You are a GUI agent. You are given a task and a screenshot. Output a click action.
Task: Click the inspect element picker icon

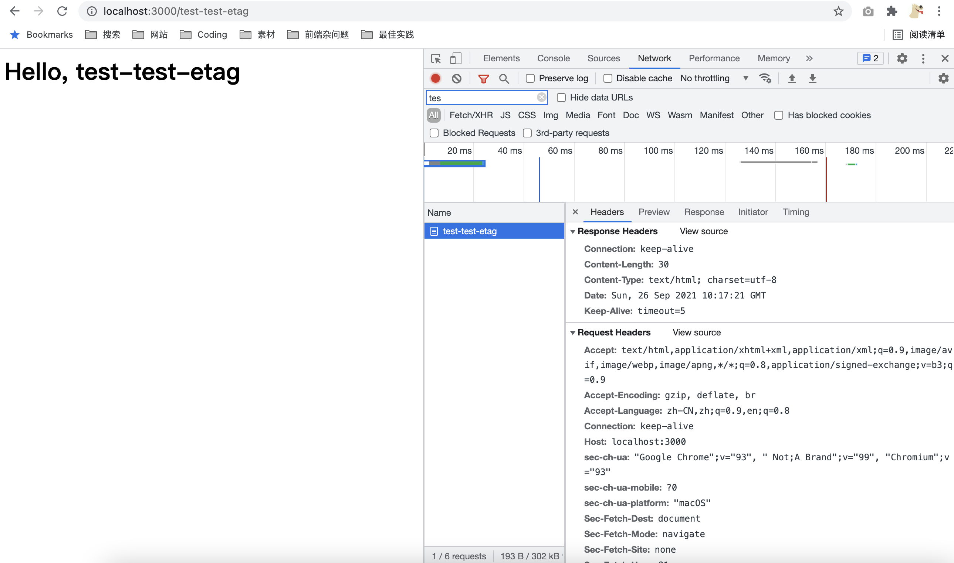click(x=436, y=58)
